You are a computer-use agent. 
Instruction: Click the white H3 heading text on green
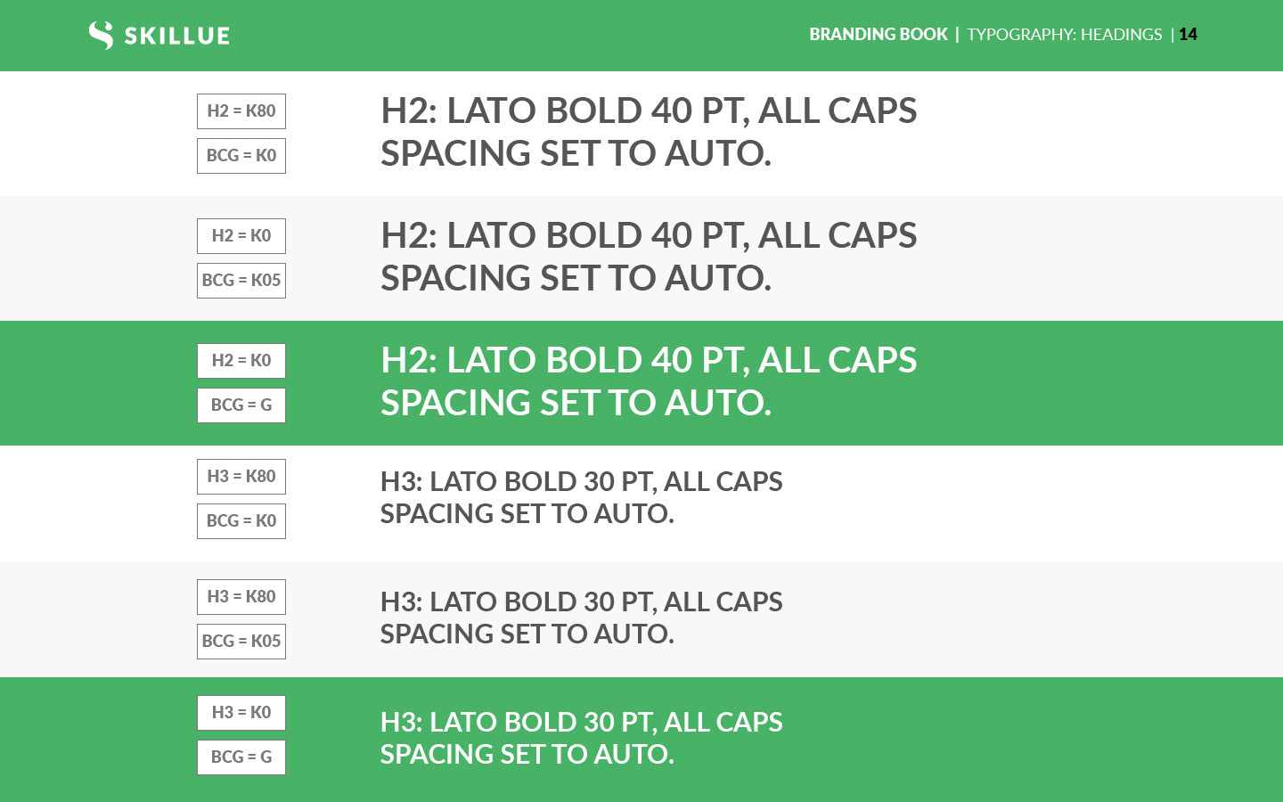click(581, 738)
